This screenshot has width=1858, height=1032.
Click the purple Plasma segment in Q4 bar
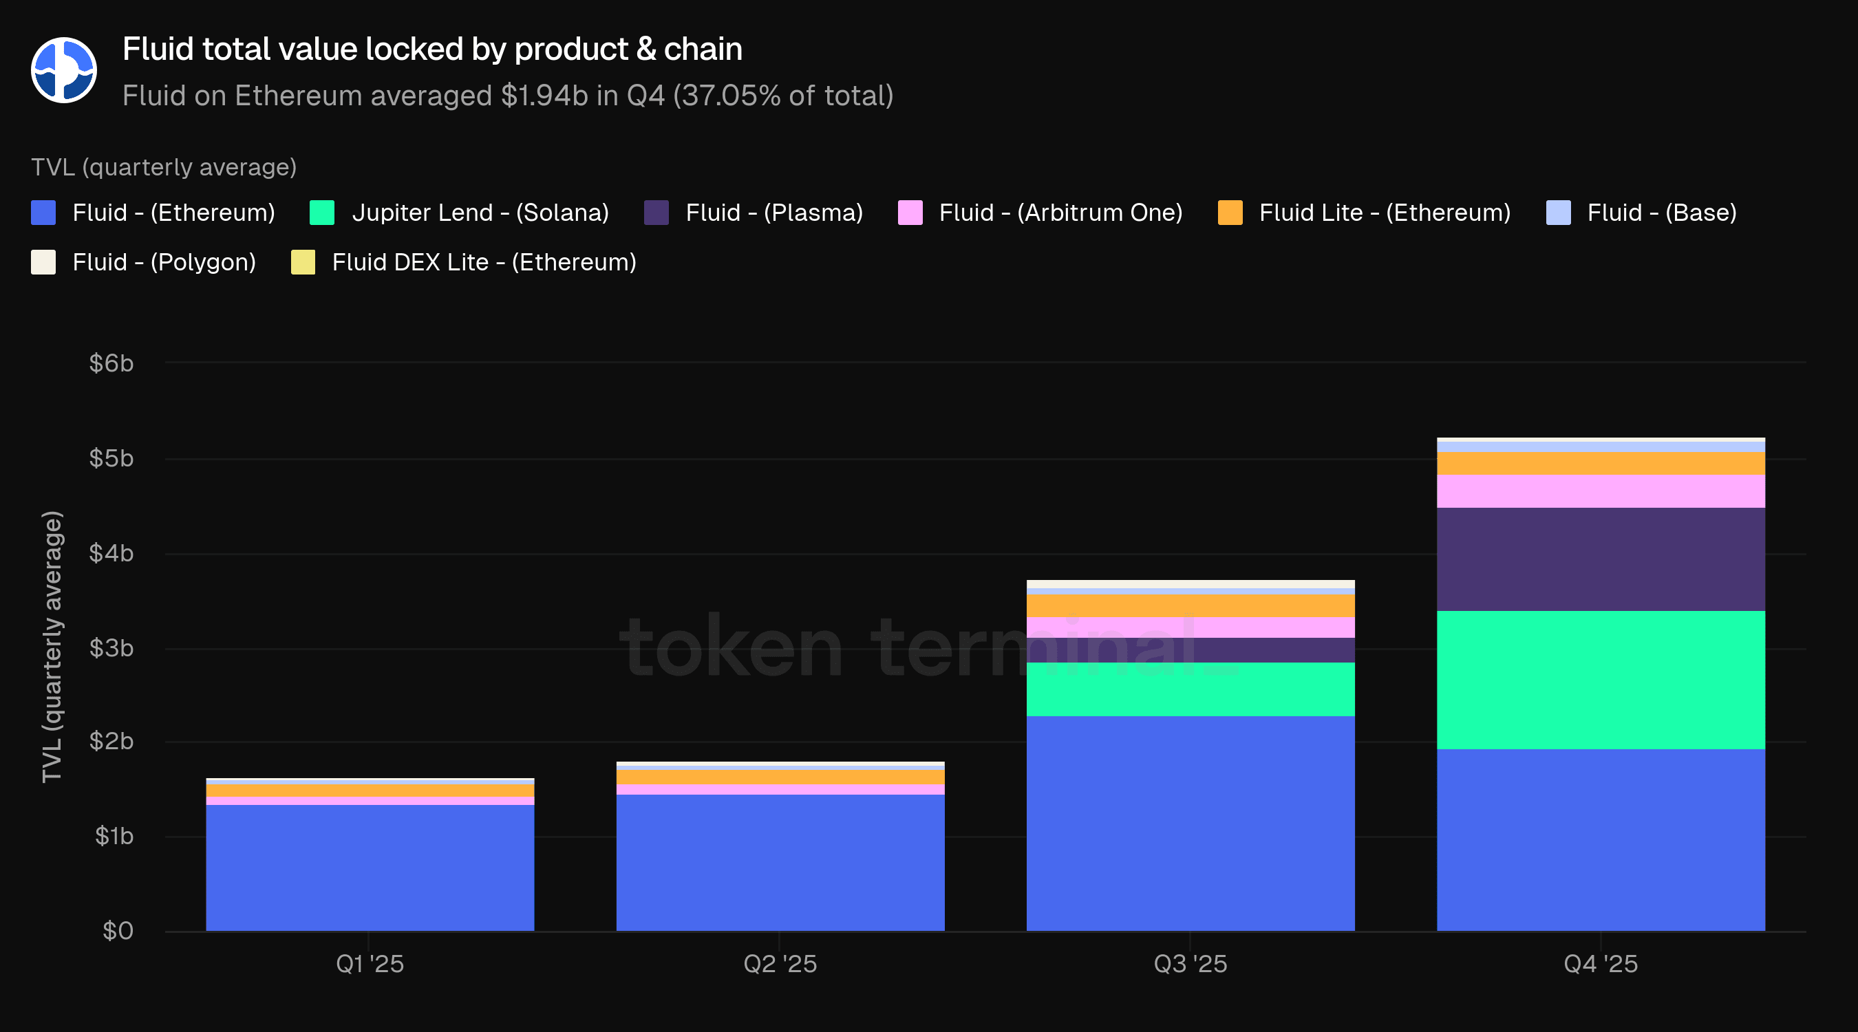tap(1601, 559)
